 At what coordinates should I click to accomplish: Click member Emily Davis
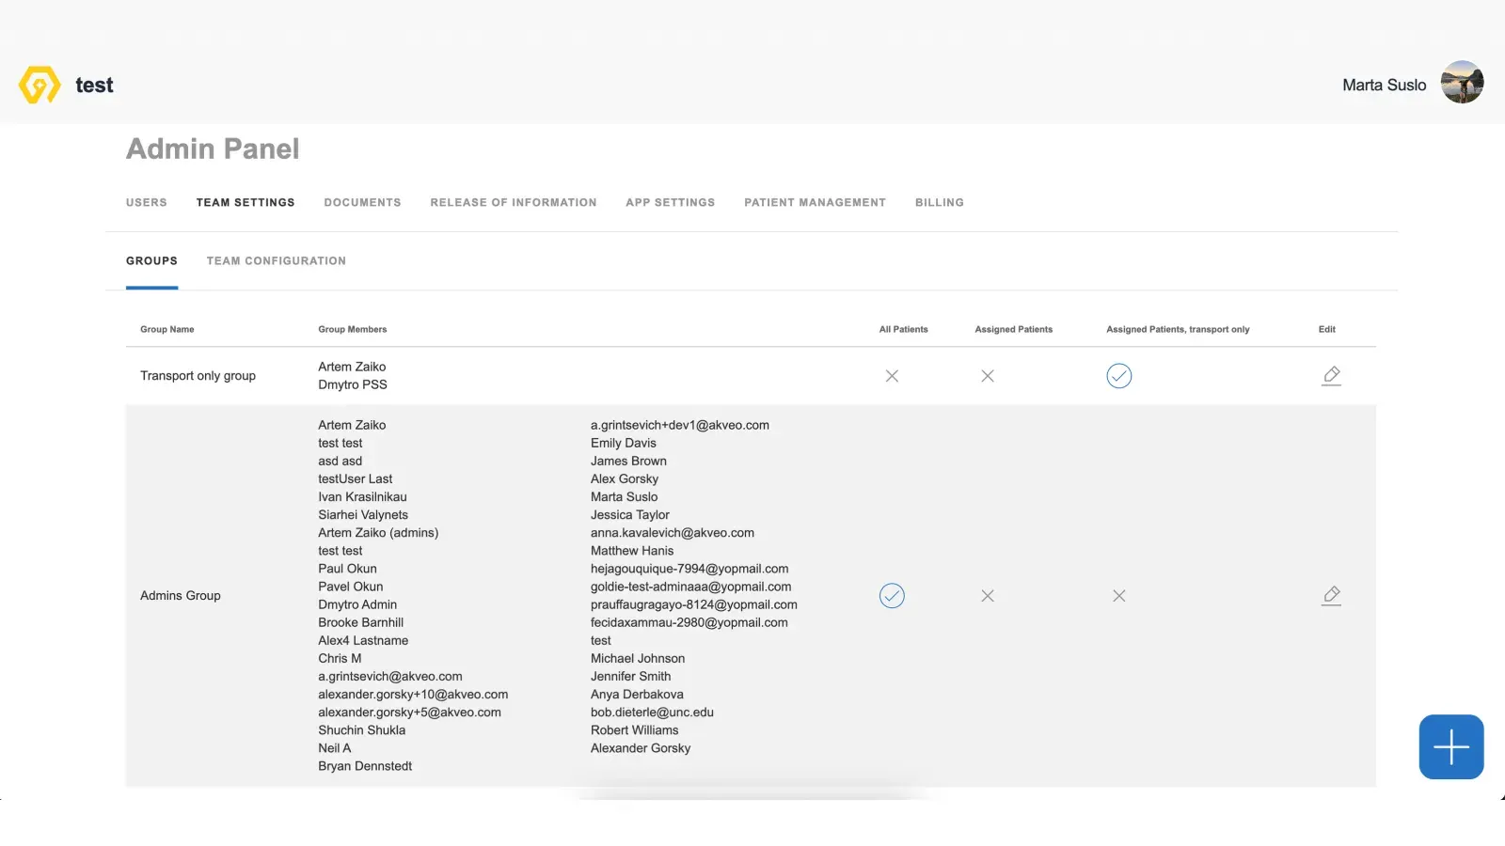coord(624,443)
